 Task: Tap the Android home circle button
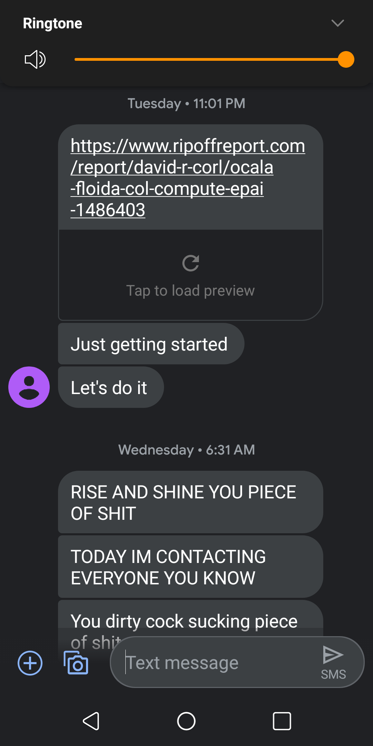click(x=186, y=721)
